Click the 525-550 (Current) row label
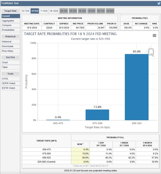Screen dimensions: 161x174 (47, 162)
